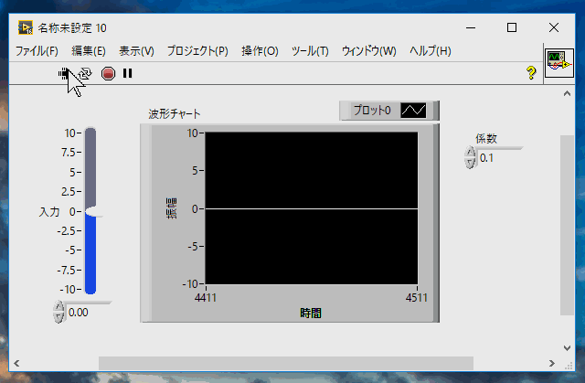Open the 編集(E) menu
The height and width of the screenshot is (383, 585).
[89, 50]
